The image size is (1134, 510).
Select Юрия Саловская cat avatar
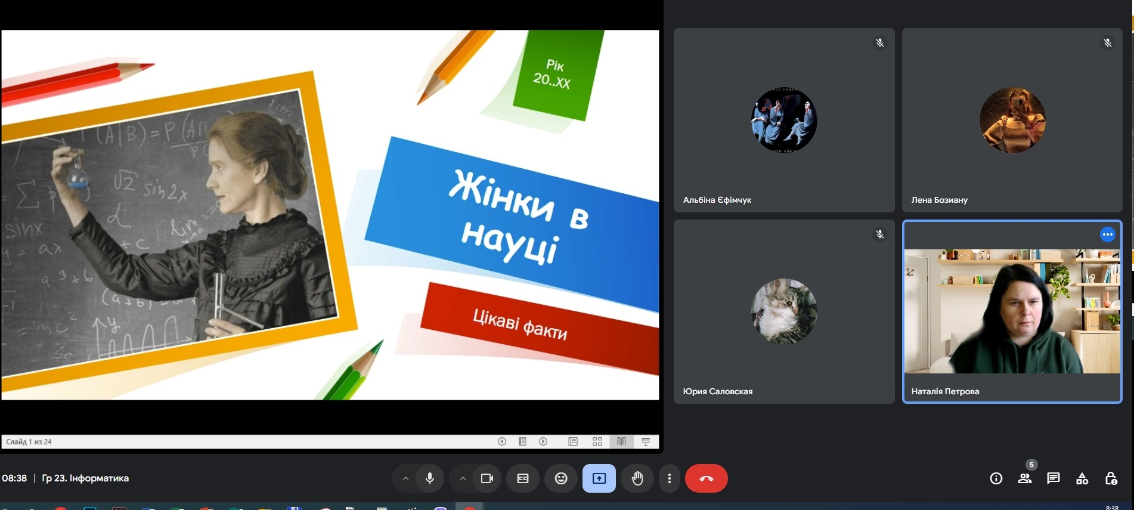tap(784, 311)
